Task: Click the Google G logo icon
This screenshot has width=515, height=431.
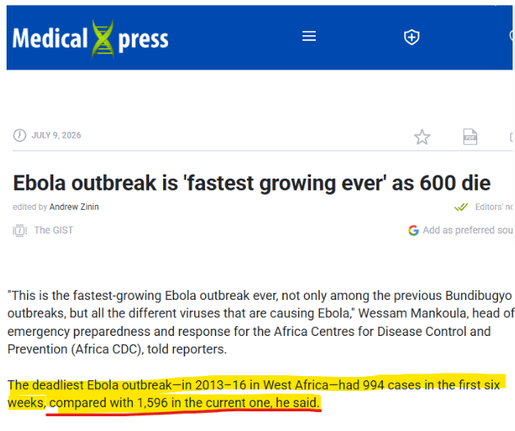Action: coord(413,230)
